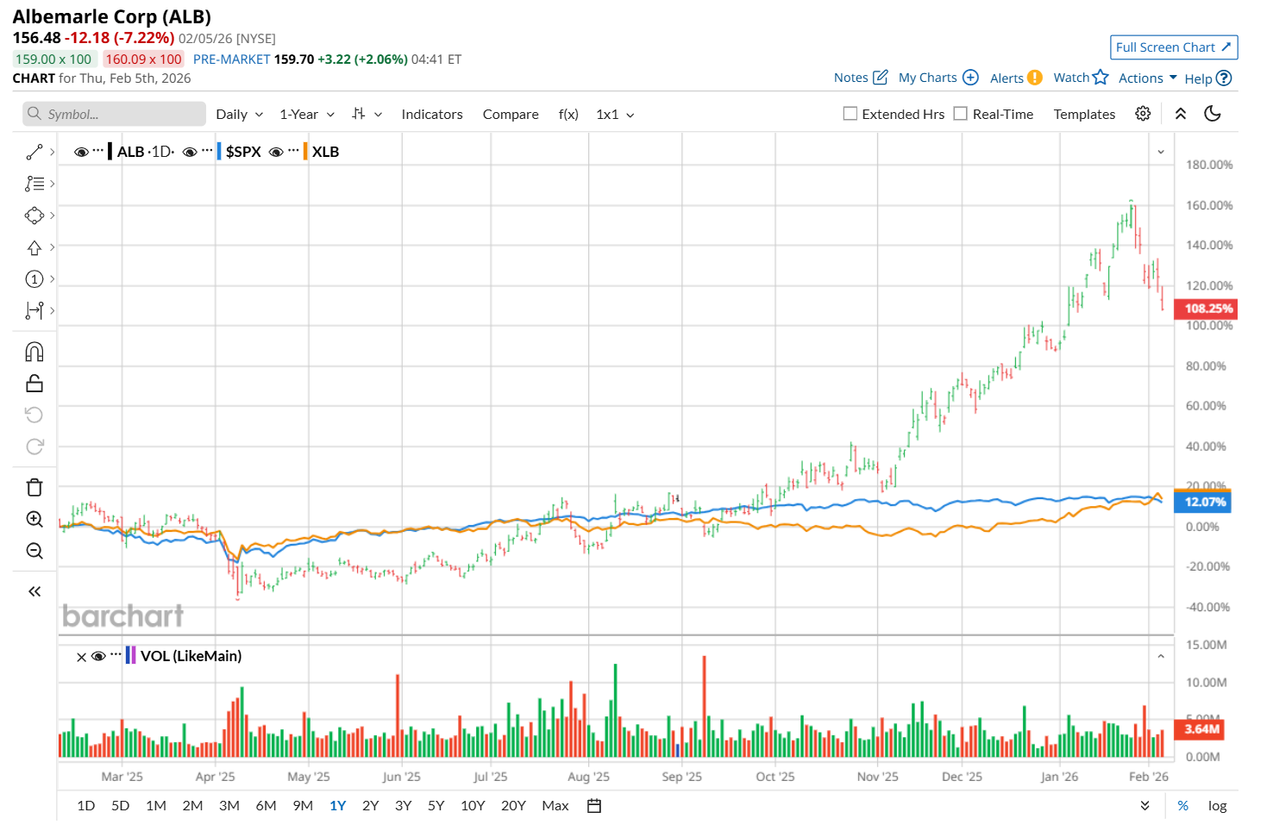Open the numbered annotation tool
The height and width of the screenshot is (831, 1273).
[x=34, y=279]
